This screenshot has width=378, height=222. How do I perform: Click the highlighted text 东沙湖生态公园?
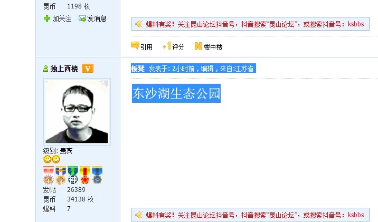tap(176, 93)
